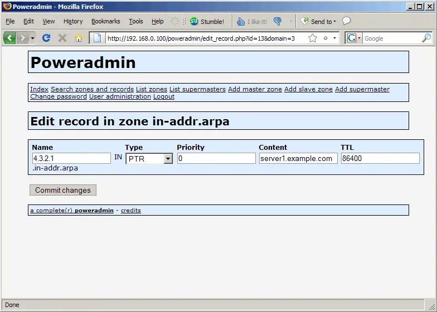Open the Tools menu
437x312 pixels.
coord(136,21)
